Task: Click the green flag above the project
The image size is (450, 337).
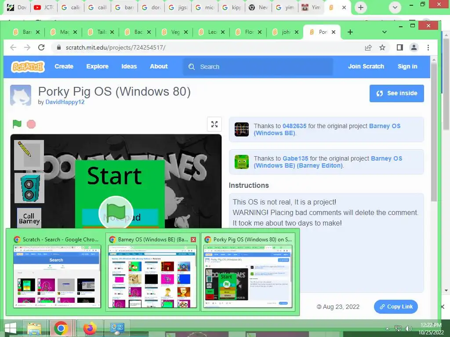Action: (x=17, y=124)
